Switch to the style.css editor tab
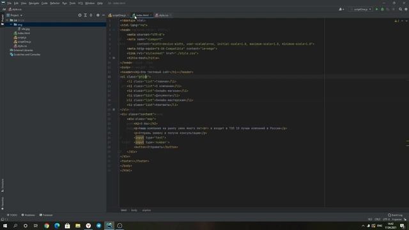 tap(163, 15)
